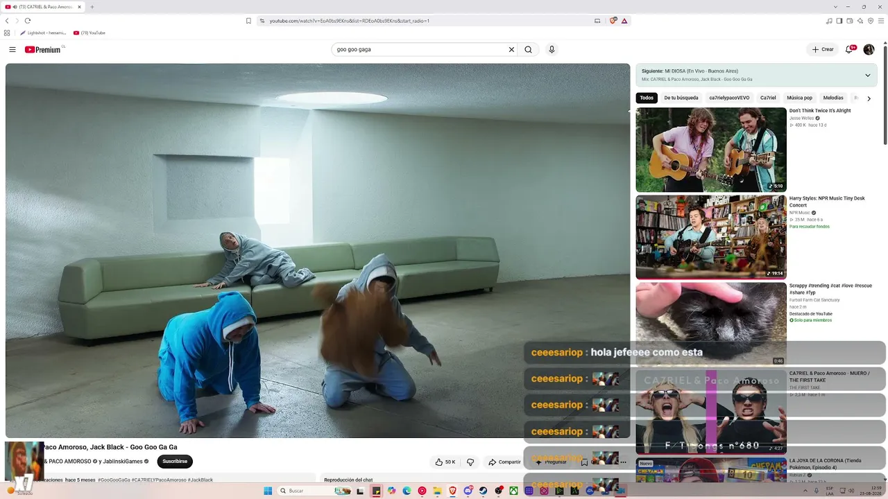Image resolution: width=888 pixels, height=499 pixels.
Task: Open the Windows Start menu
Action: pyautogui.click(x=268, y=491)
